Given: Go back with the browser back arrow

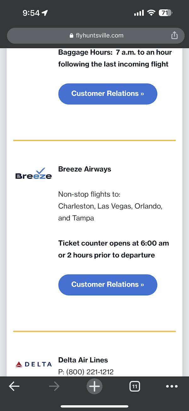Looking at the screenshot, I should [14, 386].
